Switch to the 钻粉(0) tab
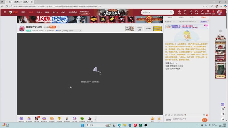Screen dimensions: 228x128 pyautogui.click(x=204, y=17)
